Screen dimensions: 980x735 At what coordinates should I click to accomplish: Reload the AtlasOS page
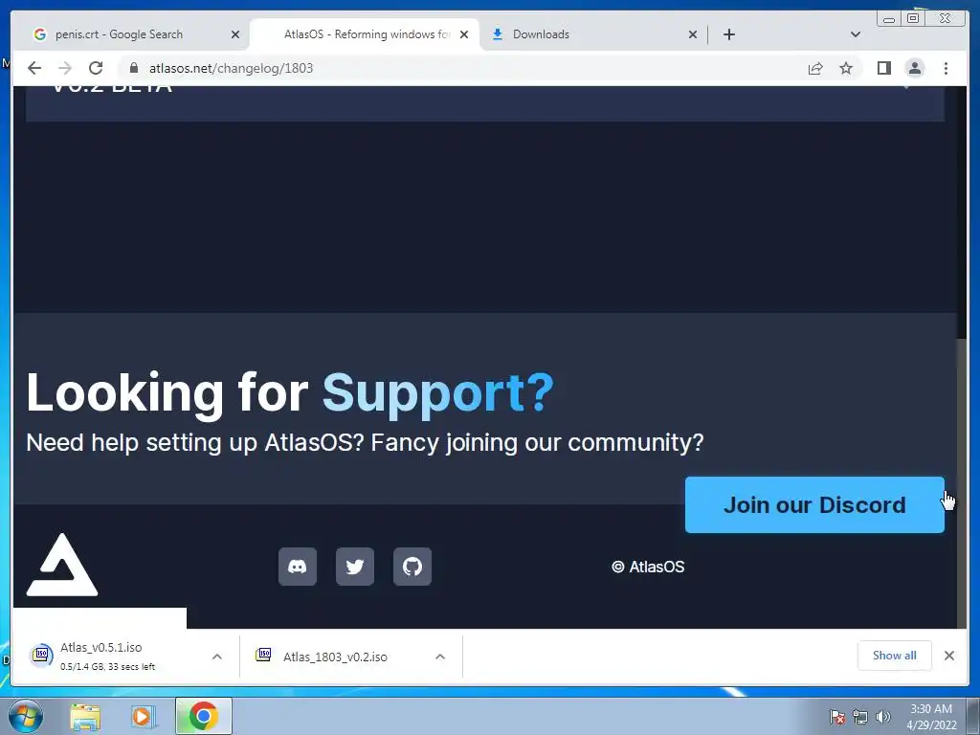[x=96, y=68]
